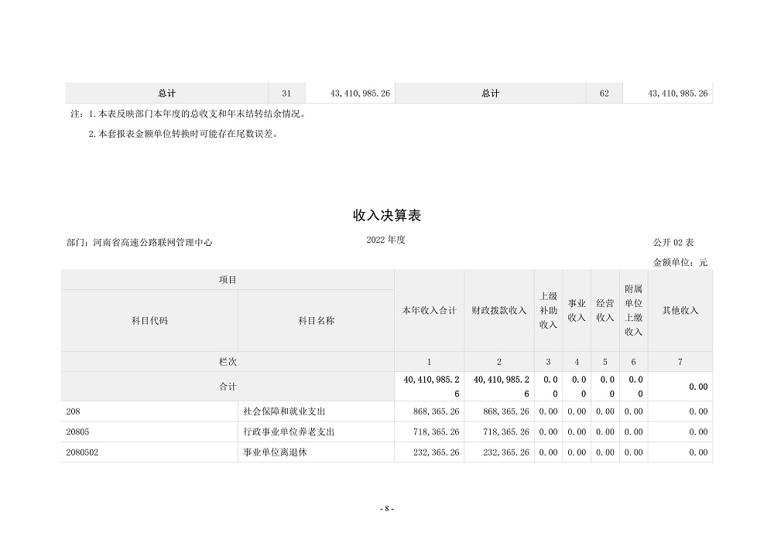Click row number 31 in top table

click(286, 94)
